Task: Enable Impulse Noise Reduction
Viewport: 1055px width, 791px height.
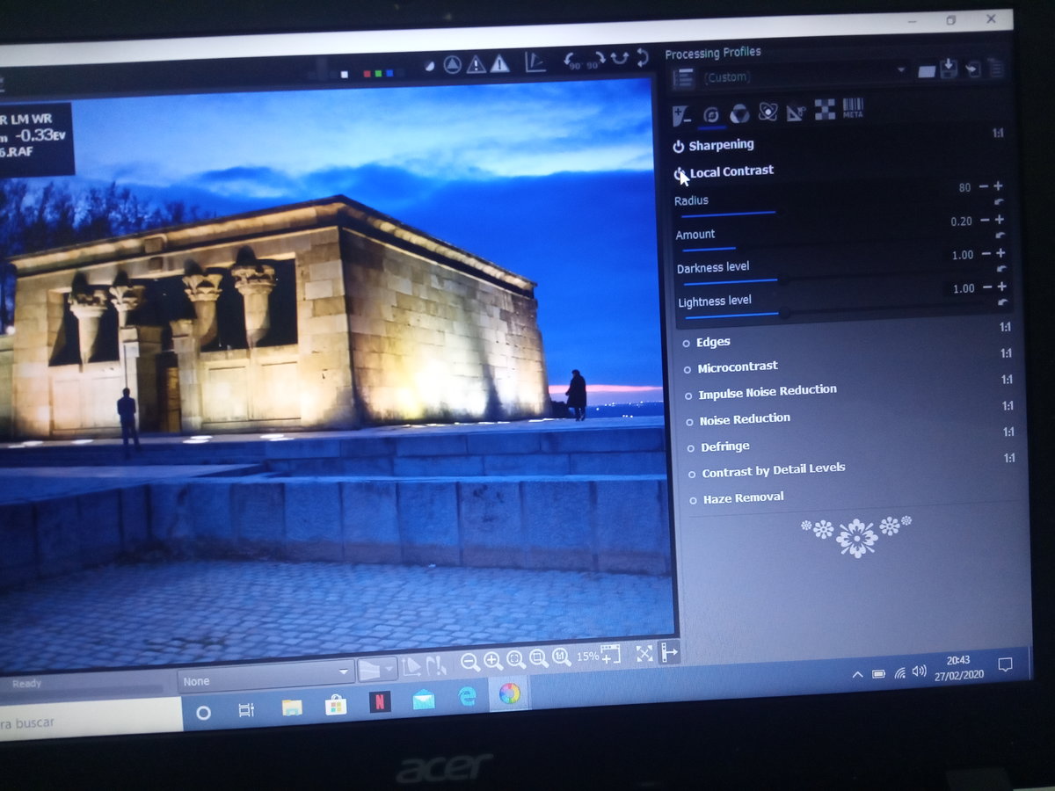Action: coord(688,395)
